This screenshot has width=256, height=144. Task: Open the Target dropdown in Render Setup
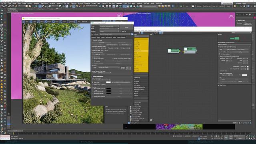pyautogui.click(x=109, y=26)
